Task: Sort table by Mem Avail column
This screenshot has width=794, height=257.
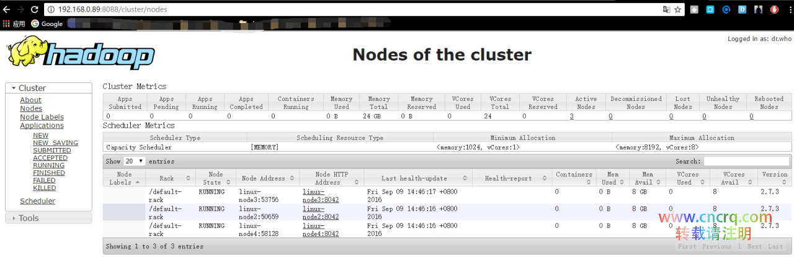Action: point(648,178)
